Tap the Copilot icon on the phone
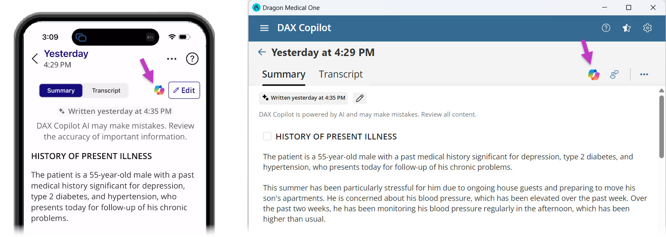Screen dimensions: 666x237 pyautogui.click(x=159, y=90)
